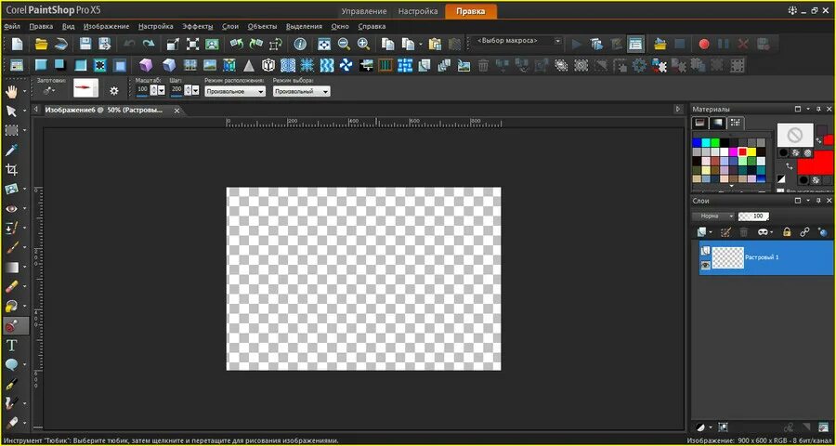This screenshot has height=446, width=836.
Task: Expand the Заготовки presets dropdown
Action: click(49, 91)
